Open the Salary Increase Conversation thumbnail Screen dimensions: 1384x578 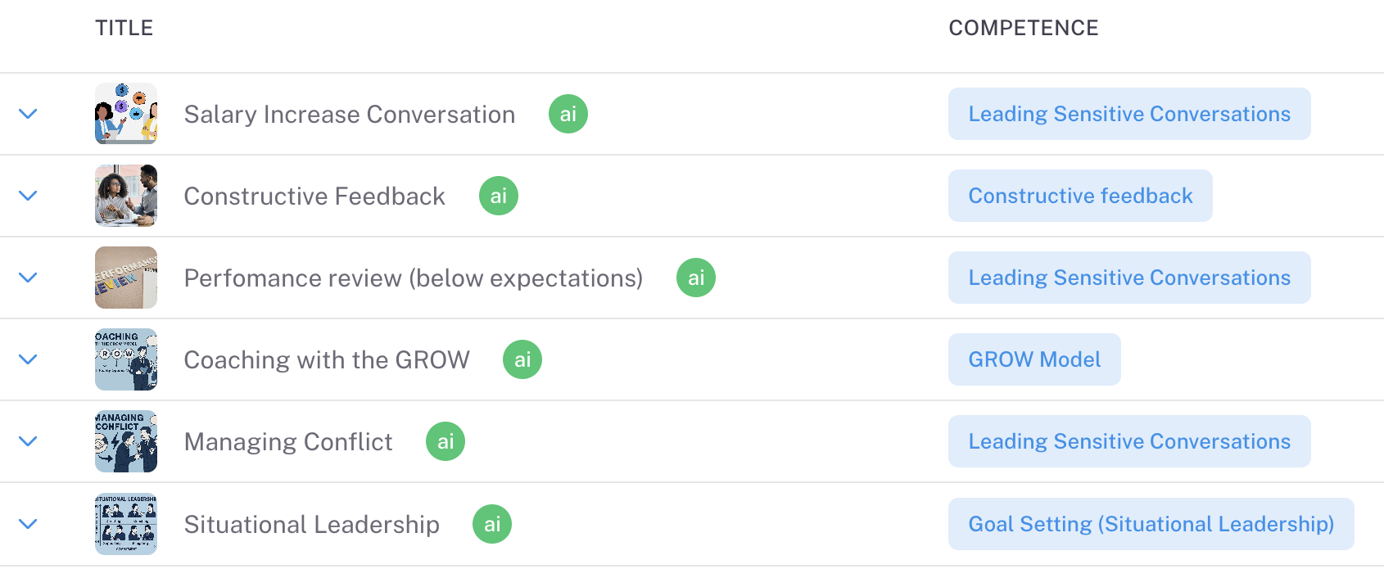(x=126, y=114)
